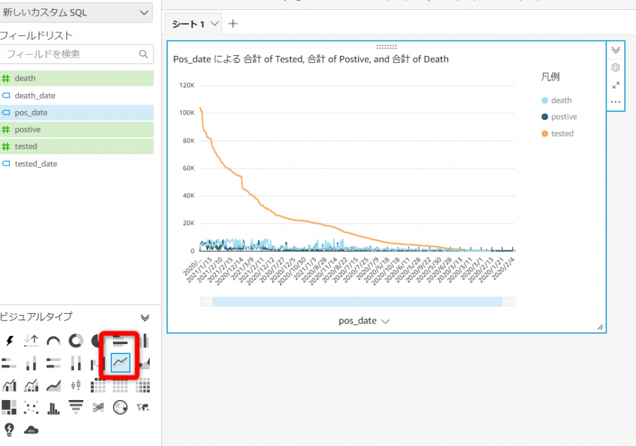The image size is (636, 446).
Task: Open visual settings gear icon
Action: pos(616,68)
